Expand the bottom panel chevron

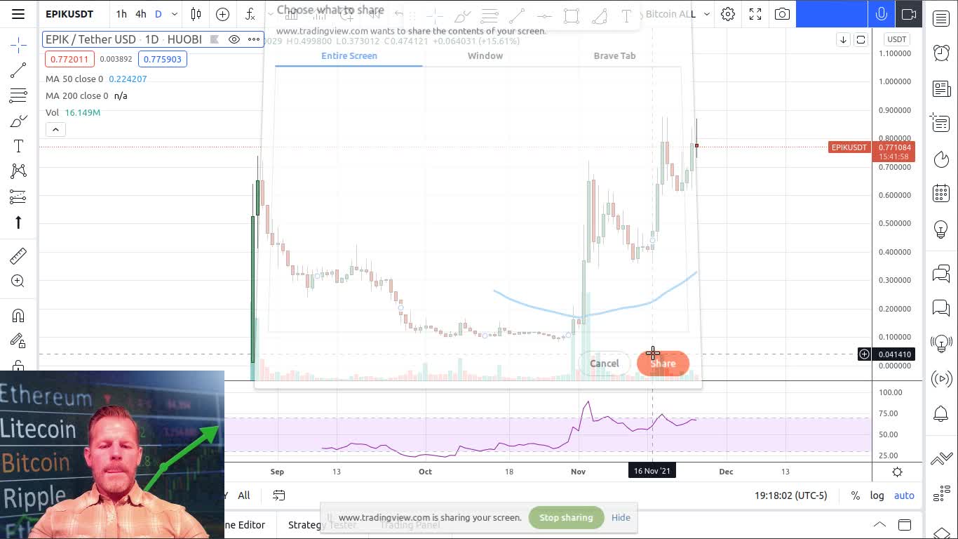pyautogui.click(x=879, y=524)
